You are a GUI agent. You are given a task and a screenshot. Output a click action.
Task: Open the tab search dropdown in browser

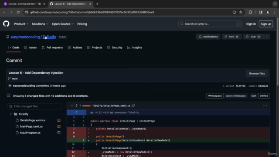pos(275,4)
